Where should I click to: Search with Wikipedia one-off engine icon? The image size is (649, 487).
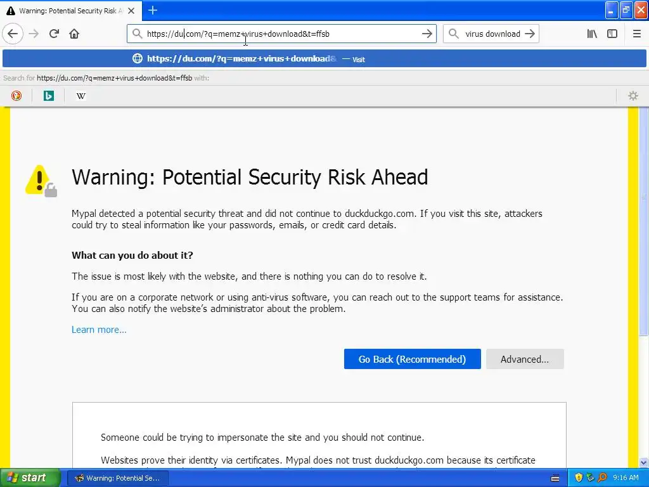81,96
